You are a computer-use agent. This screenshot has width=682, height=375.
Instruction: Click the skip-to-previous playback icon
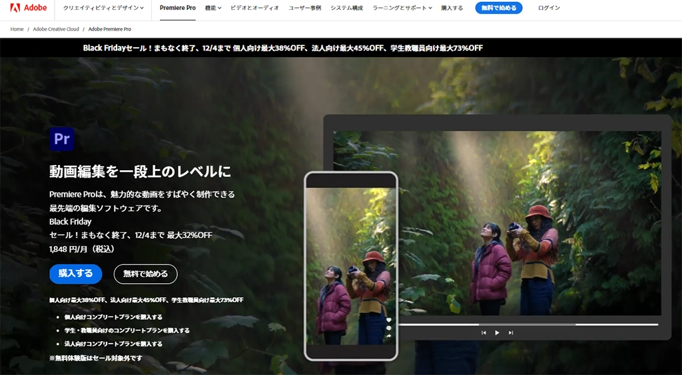coord(484,333)
